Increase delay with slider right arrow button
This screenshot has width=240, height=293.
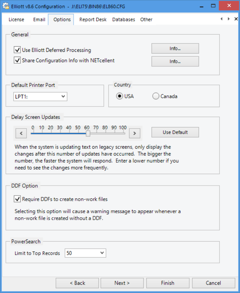(134, 133)
